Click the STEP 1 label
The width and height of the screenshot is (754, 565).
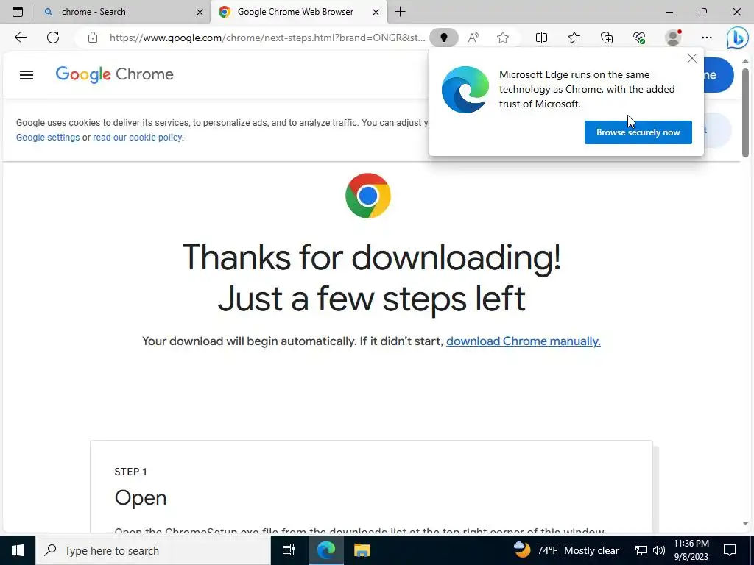(130, 472)
